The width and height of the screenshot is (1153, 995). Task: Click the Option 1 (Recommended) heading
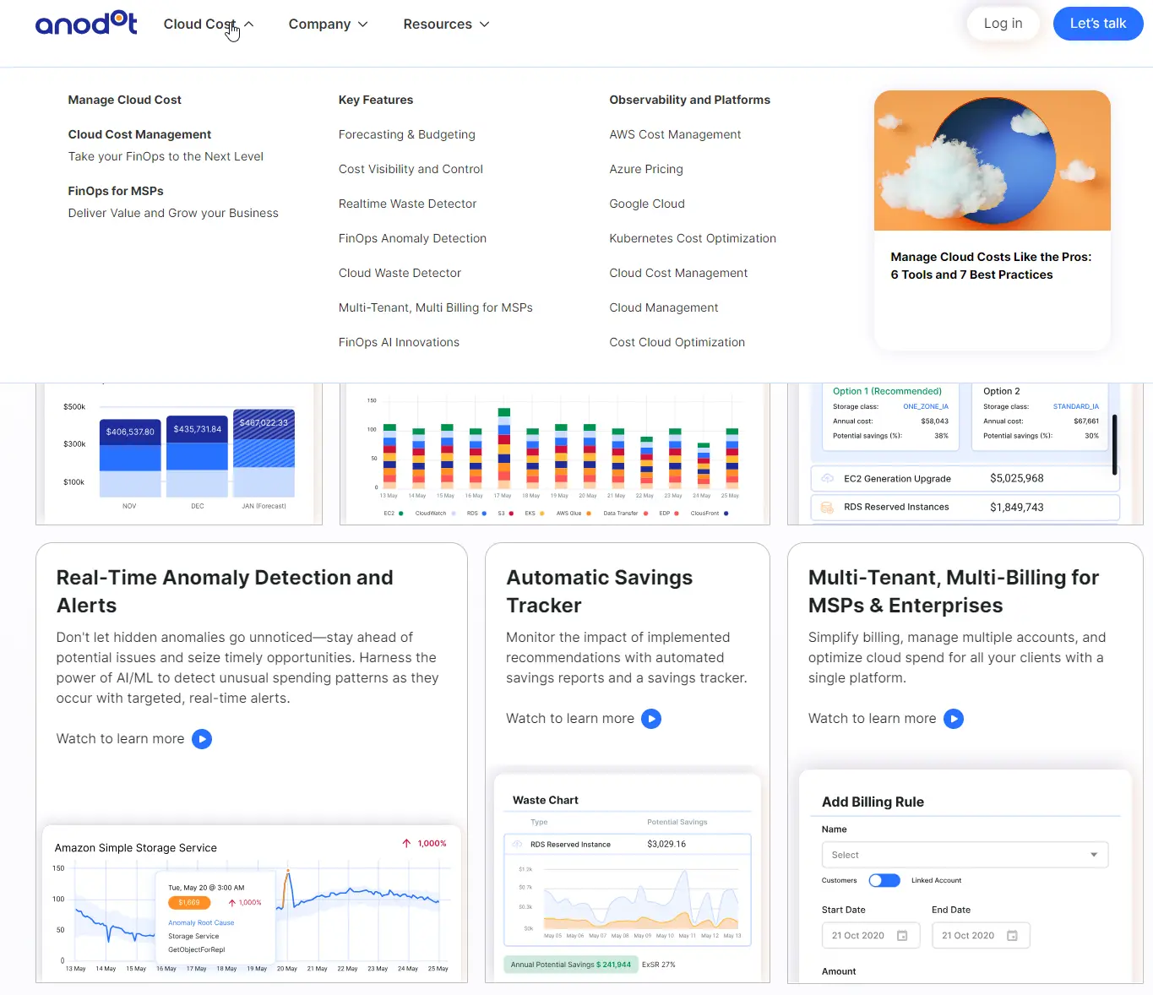click(887, 391)
